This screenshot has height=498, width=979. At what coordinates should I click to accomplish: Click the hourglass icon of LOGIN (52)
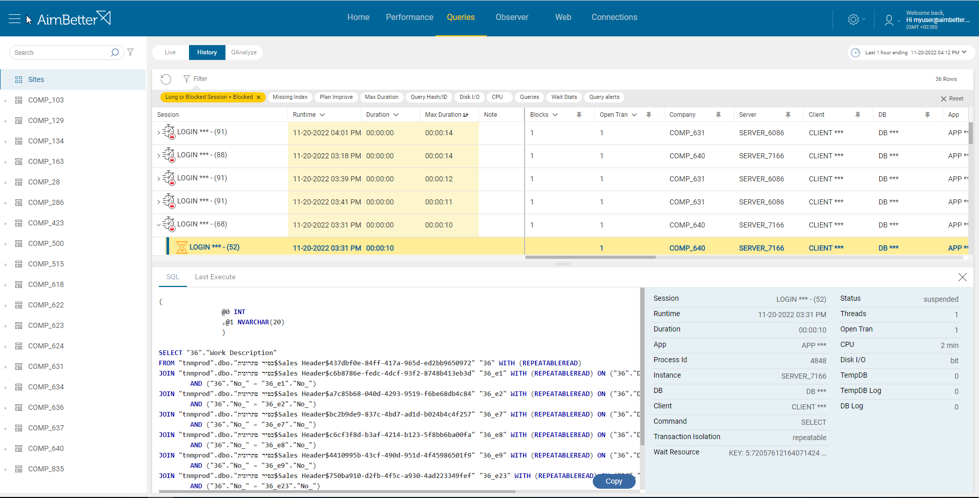[181, 247]
